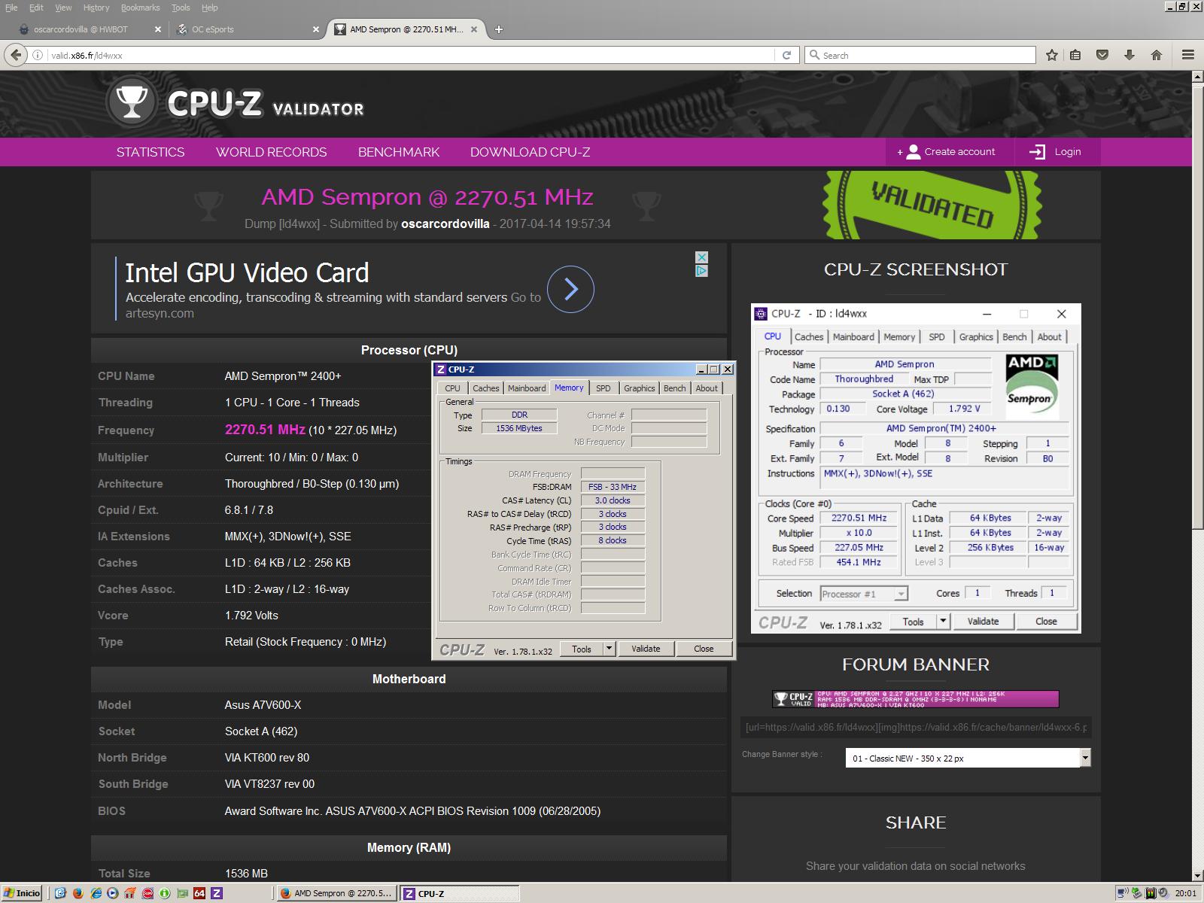1204x903 pixels.
Task: Click the site information icon in the address bar
Action: pos(37,55)
